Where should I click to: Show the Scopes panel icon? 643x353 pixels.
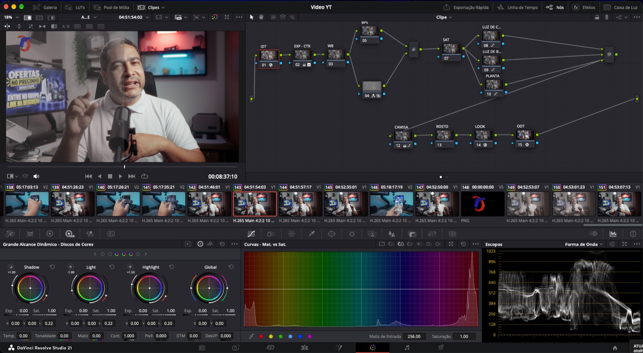[x=613, y=234]
